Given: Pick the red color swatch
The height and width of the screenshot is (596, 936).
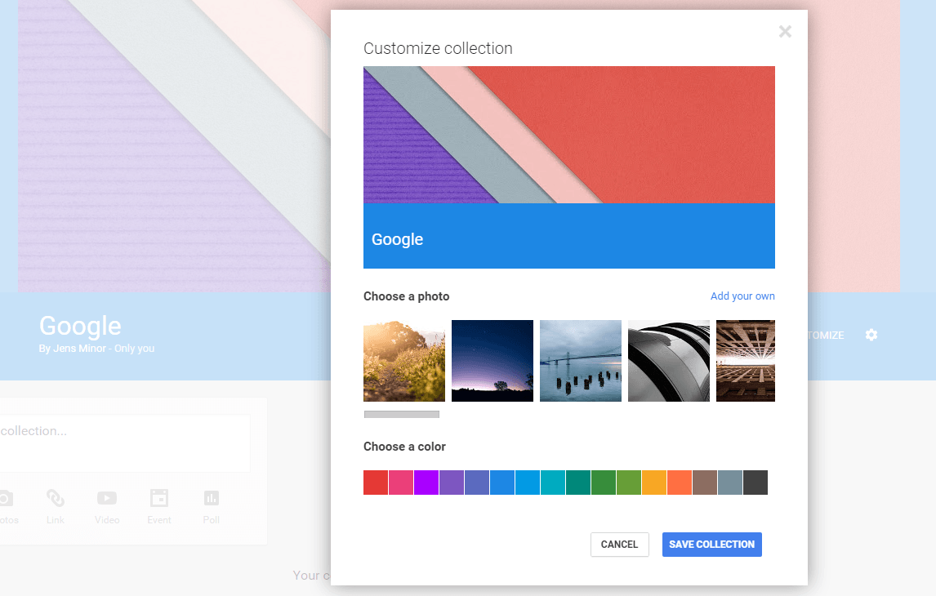Looking at the screenshot, I should [376, 483].
